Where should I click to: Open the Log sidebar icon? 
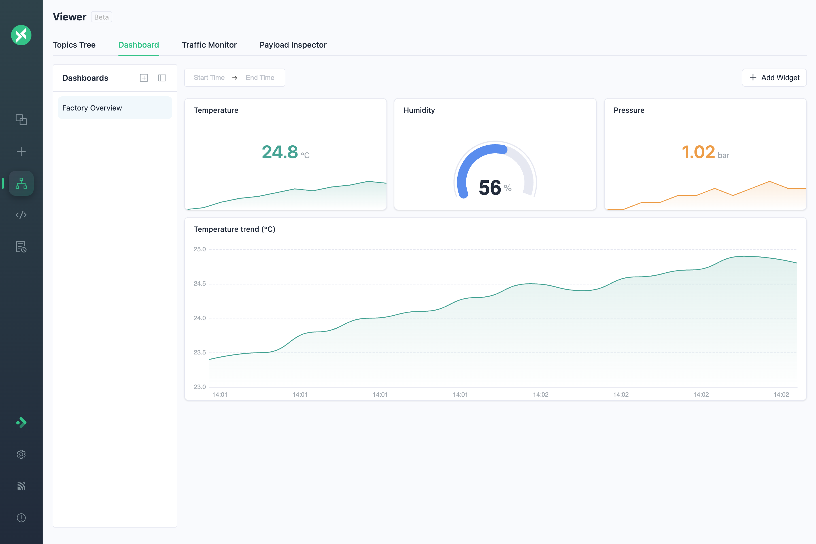tap(21, 247)
